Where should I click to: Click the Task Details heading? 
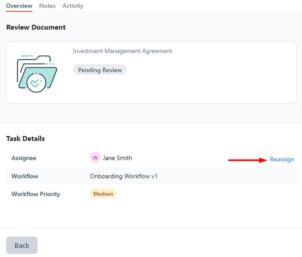25,138
